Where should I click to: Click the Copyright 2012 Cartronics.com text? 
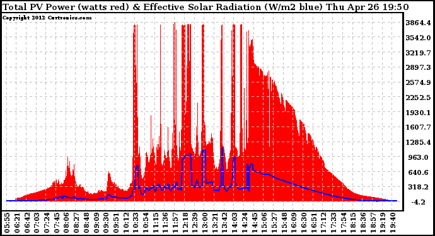(47, 18)
